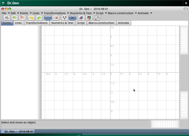Select the Eraser tool
Screen dimensions: 189x136
pyautogui.click(x=81, y=18)
